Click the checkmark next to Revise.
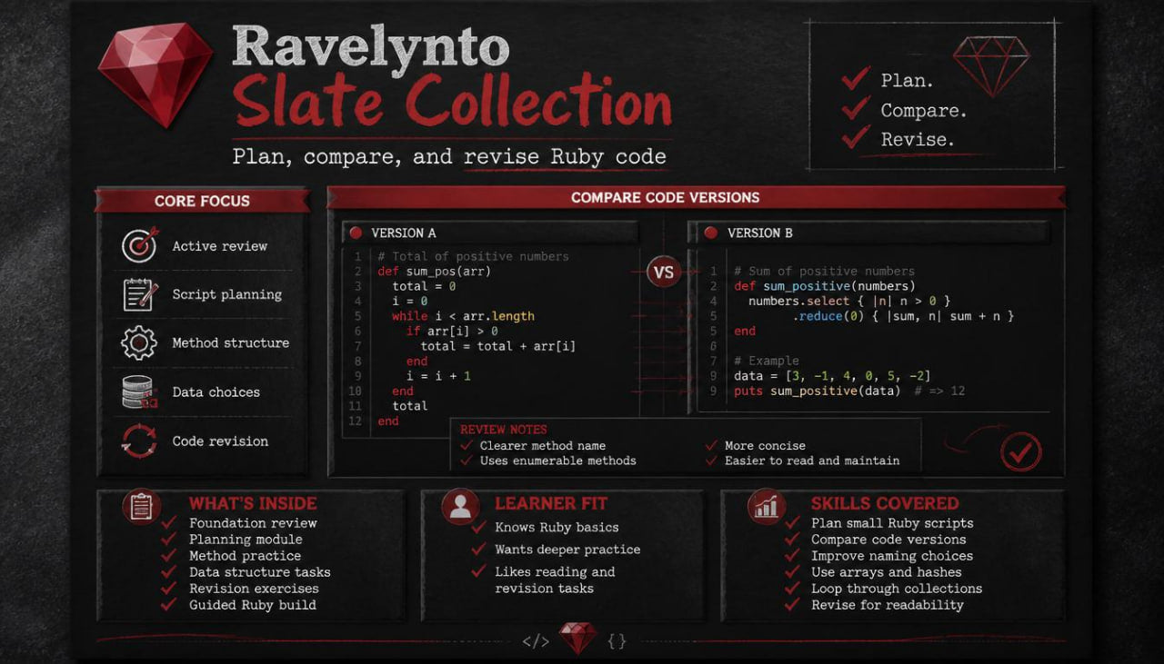The height and width of the screenshot is (664, 1164). pos(856,137)
